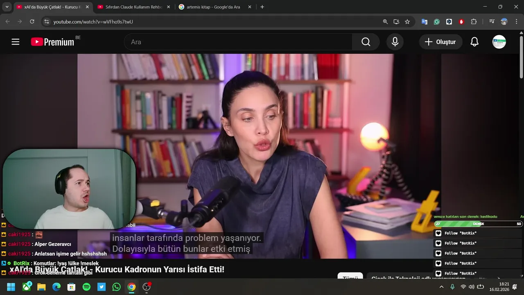
Task: Start voice search with the microphone icon
Action: (x=395, y=42)
